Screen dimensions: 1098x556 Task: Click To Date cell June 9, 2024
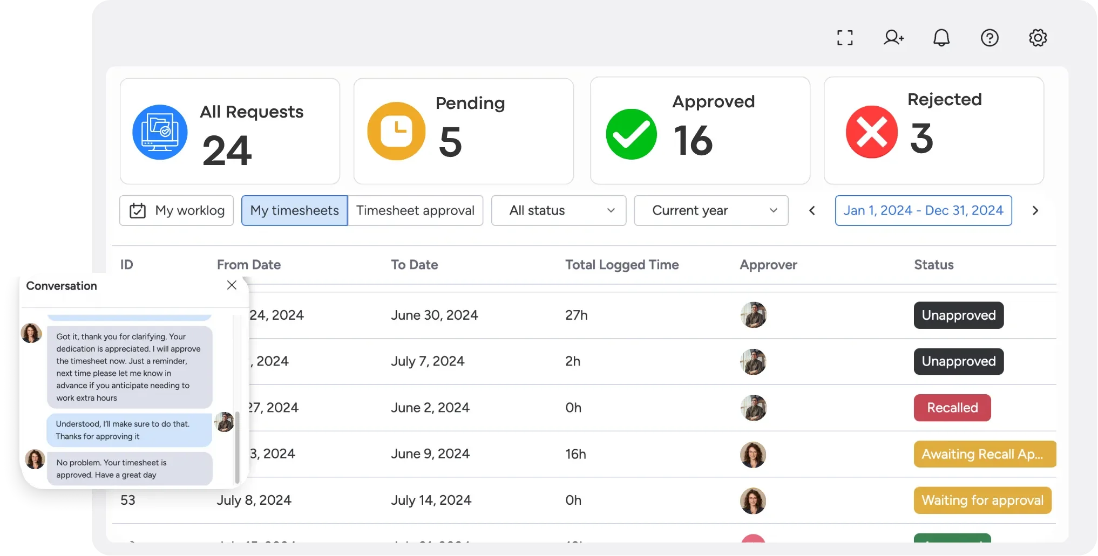tap(430, 454)
